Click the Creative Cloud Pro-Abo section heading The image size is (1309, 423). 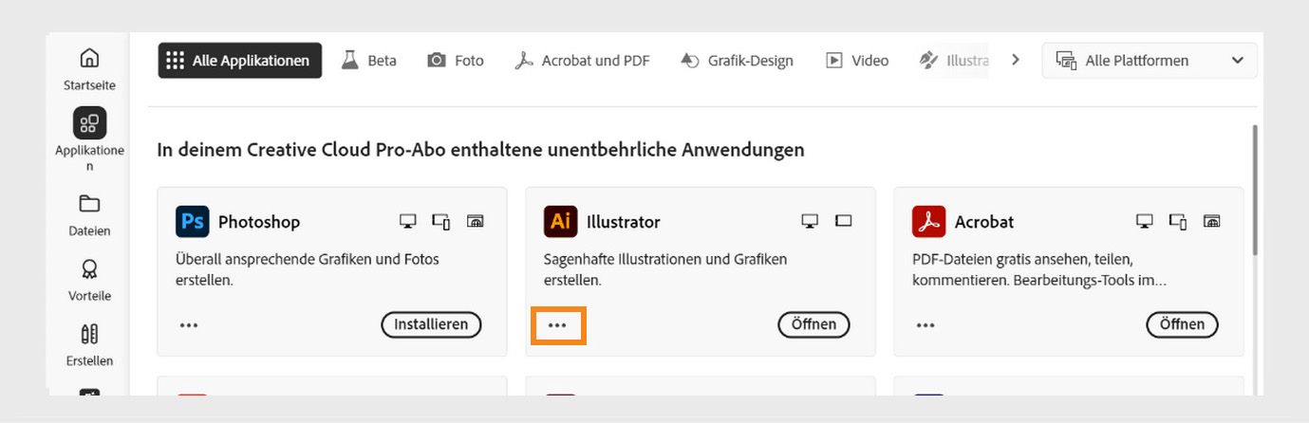(x=480, y=150)
